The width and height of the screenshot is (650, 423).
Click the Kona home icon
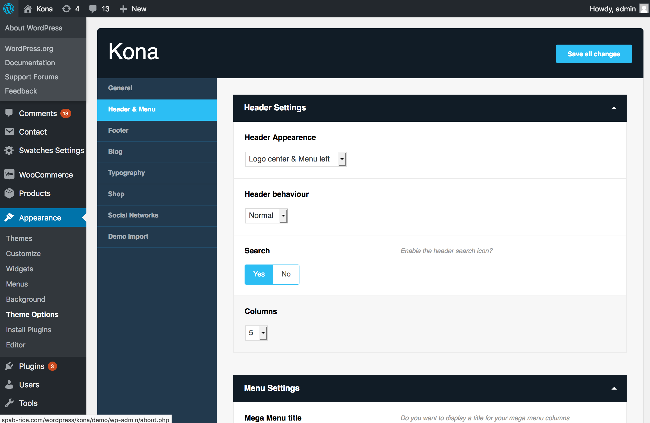click(27, 9)
